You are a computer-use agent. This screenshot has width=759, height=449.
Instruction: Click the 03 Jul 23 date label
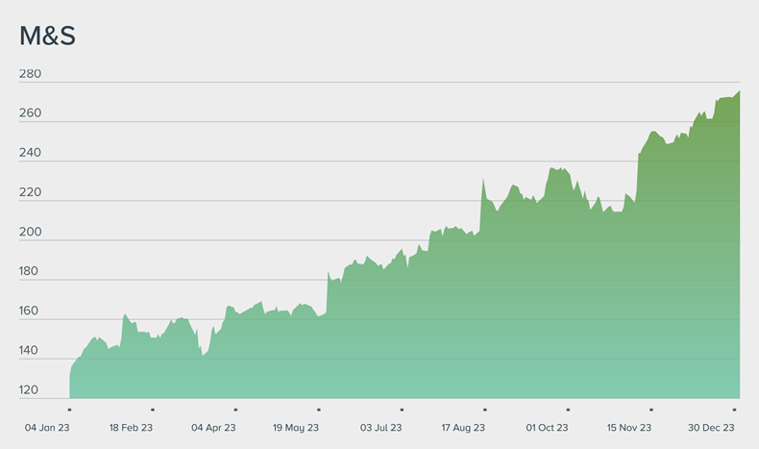380,428
